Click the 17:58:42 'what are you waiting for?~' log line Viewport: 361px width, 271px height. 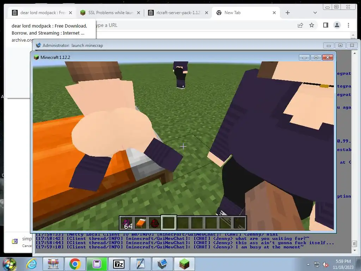click(x=172, y=239)
